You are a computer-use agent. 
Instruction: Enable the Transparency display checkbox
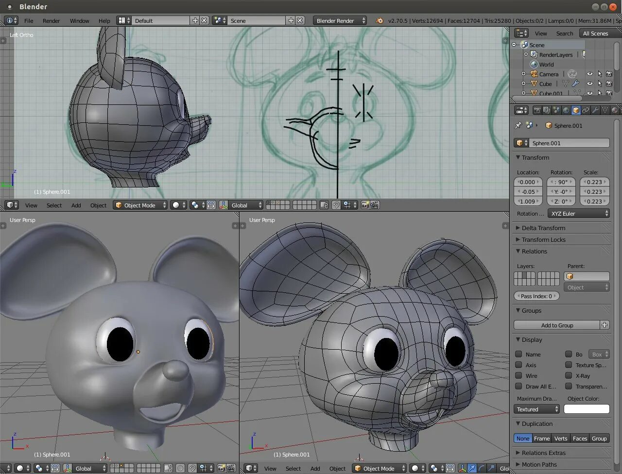pos(569,386)
